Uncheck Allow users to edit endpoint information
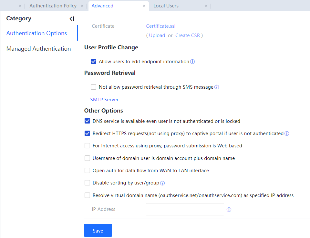The height and width of the screenshot is (238, 310). click(x=94, y=62)
